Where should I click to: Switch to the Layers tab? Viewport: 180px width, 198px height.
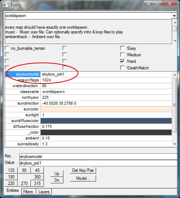coord(44,192)
